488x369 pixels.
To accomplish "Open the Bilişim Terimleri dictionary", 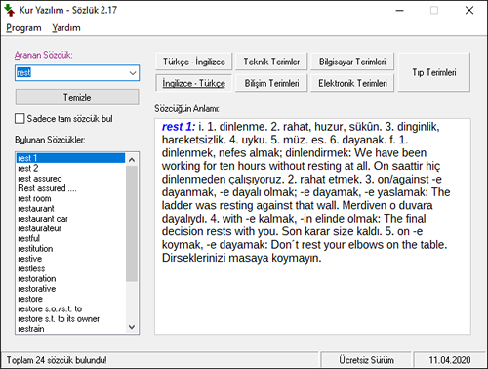I will tap(271, 83).
